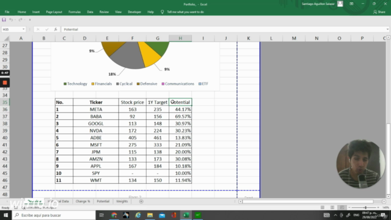Image resolution: width=391 pixels, height=220 pixels.
Task: Click the Zoom Out minus button
Action: pos(349,208)
